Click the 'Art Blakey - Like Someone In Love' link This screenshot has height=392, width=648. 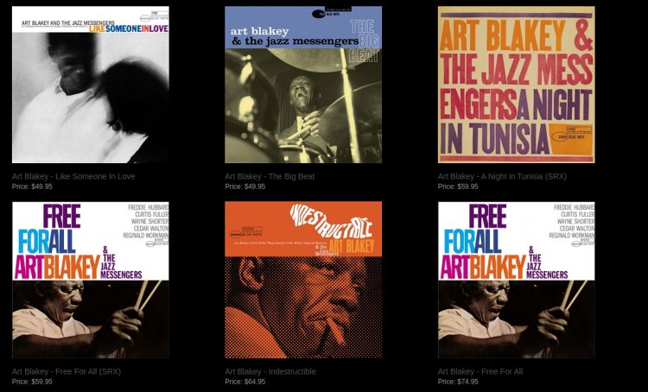pyautogui.click(x=73, y=176)
